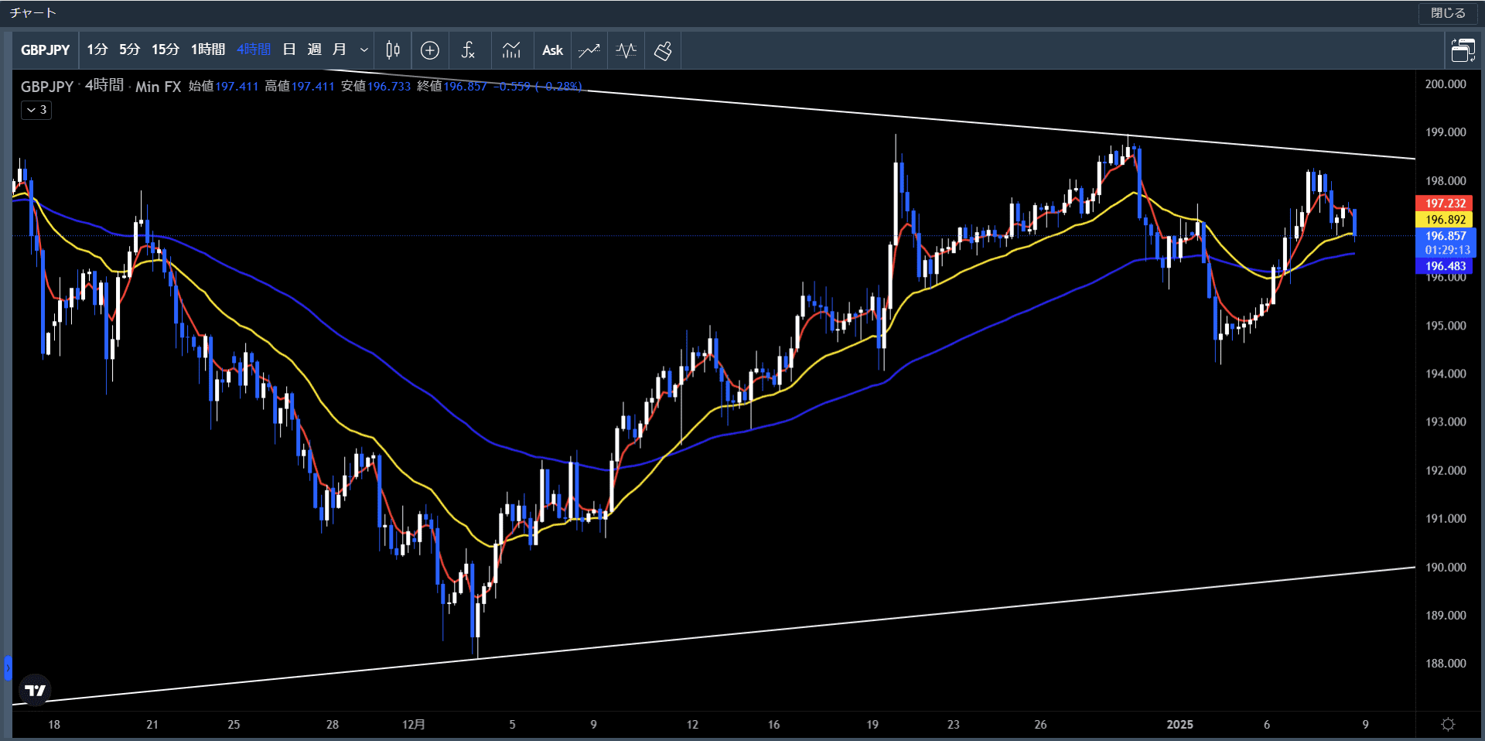Click the TradingView logo
The height and width of the screenshot is (741, 1485).
pyautogui.click(x=35, y=690)
